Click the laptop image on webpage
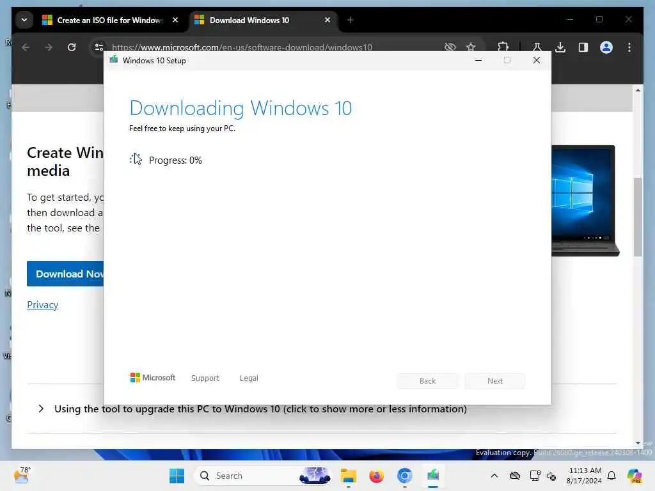 click(585, 200)
